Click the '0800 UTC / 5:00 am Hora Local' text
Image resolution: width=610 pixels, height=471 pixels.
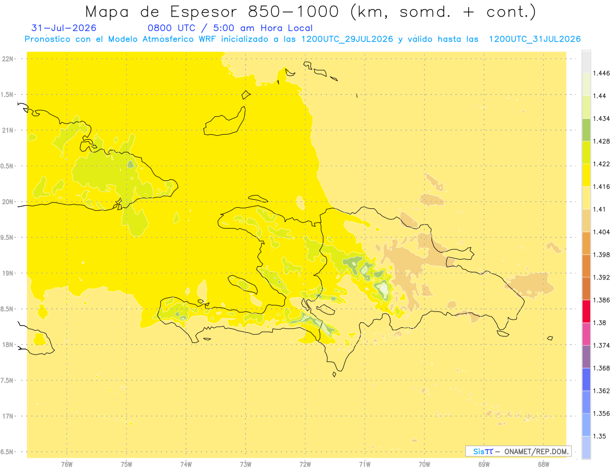coord(230,28)
